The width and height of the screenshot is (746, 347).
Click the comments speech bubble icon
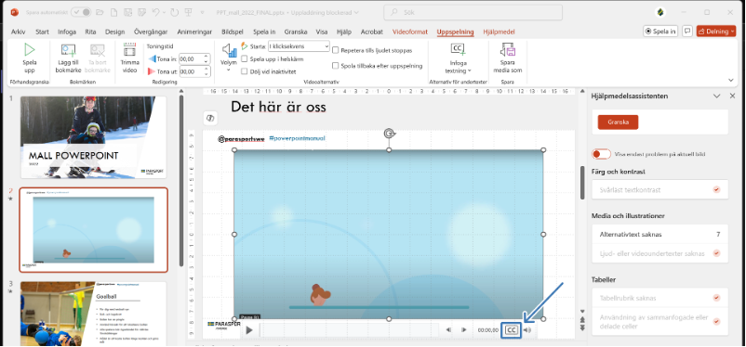coord(687,31)
